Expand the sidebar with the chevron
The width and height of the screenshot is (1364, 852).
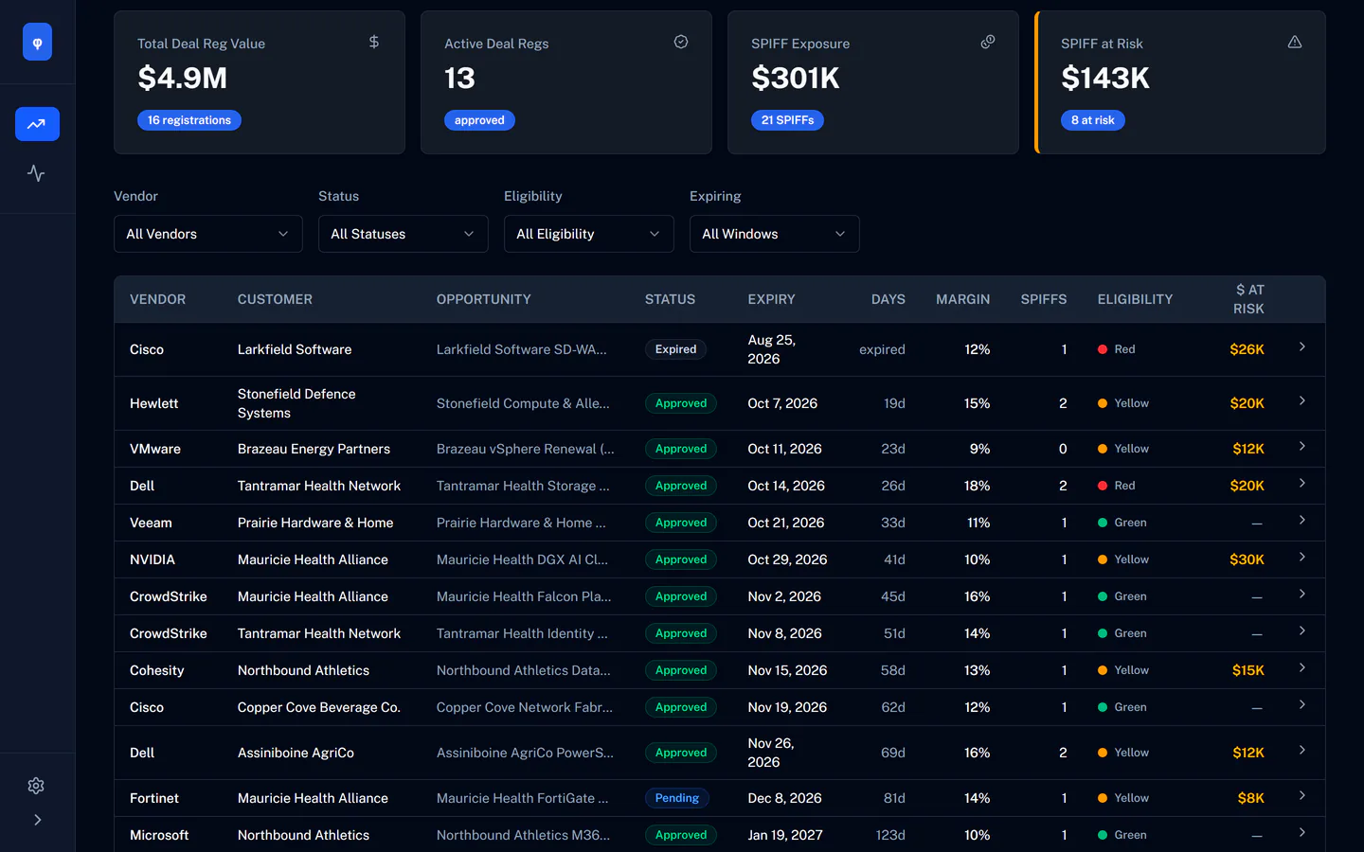tap(37, 820)
